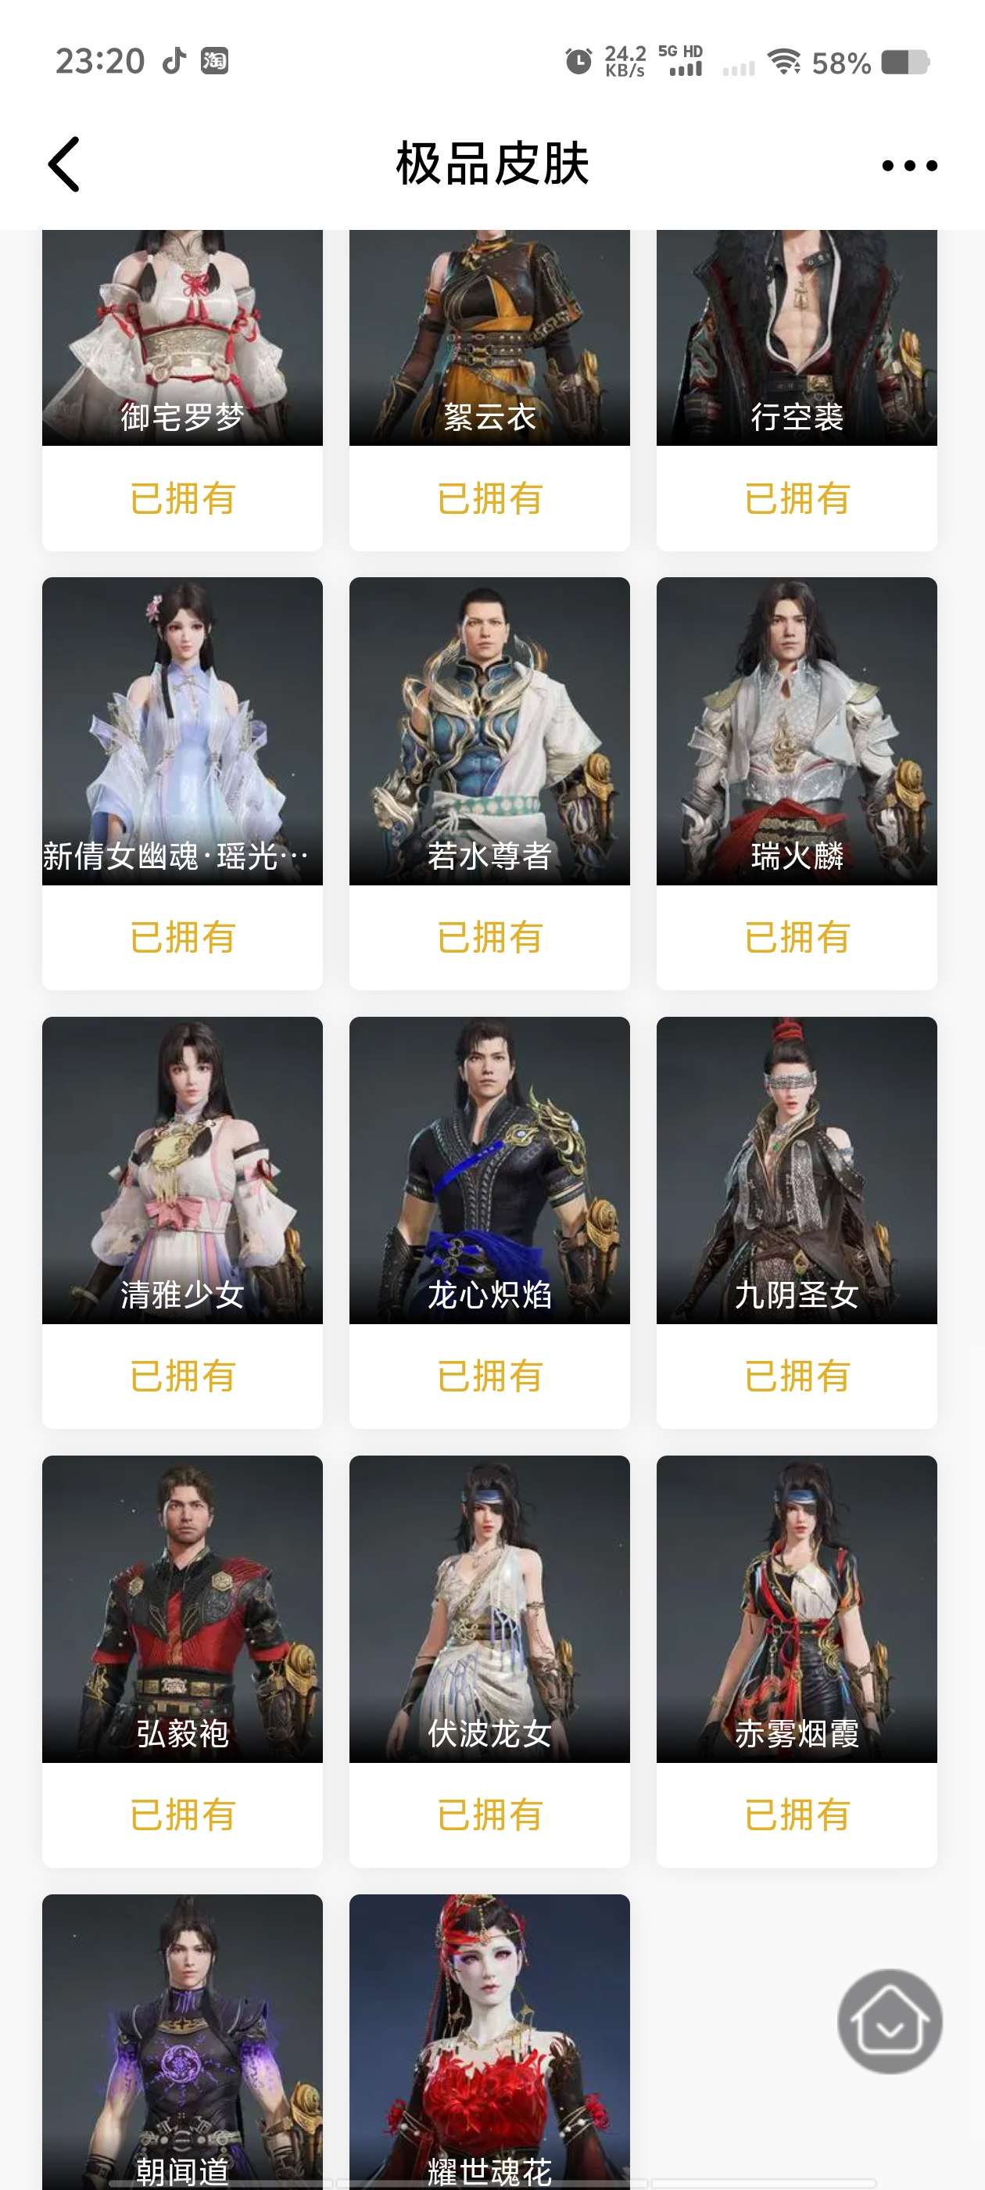Click 已拥有 under 伏波龙女
This screenshot has height=2190, width=985.
point(489,1815)
